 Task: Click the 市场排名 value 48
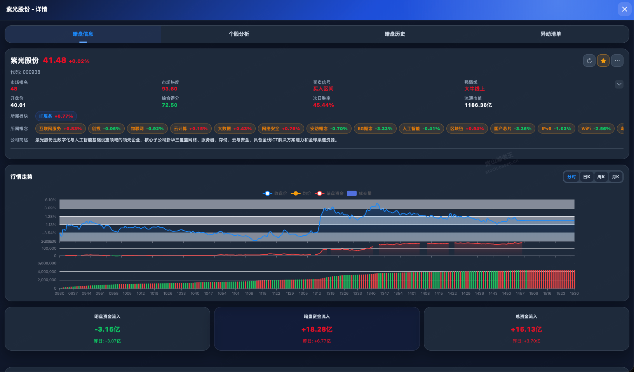tap(14, 89)
